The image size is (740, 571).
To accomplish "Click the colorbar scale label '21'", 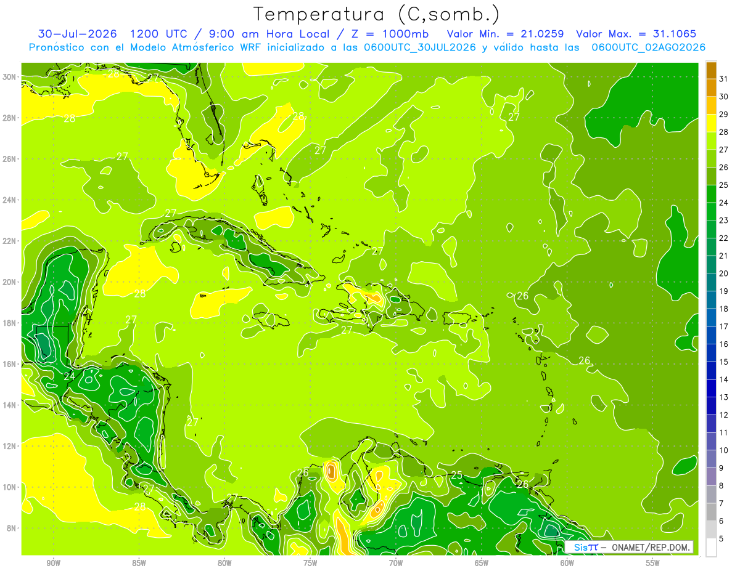I will pyautogui.click(x=724, y=256).
